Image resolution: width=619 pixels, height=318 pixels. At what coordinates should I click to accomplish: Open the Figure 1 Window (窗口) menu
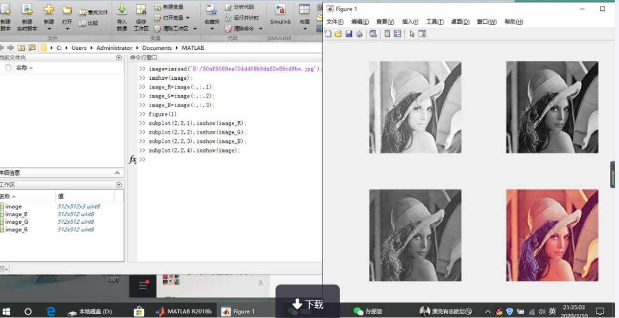487,22
